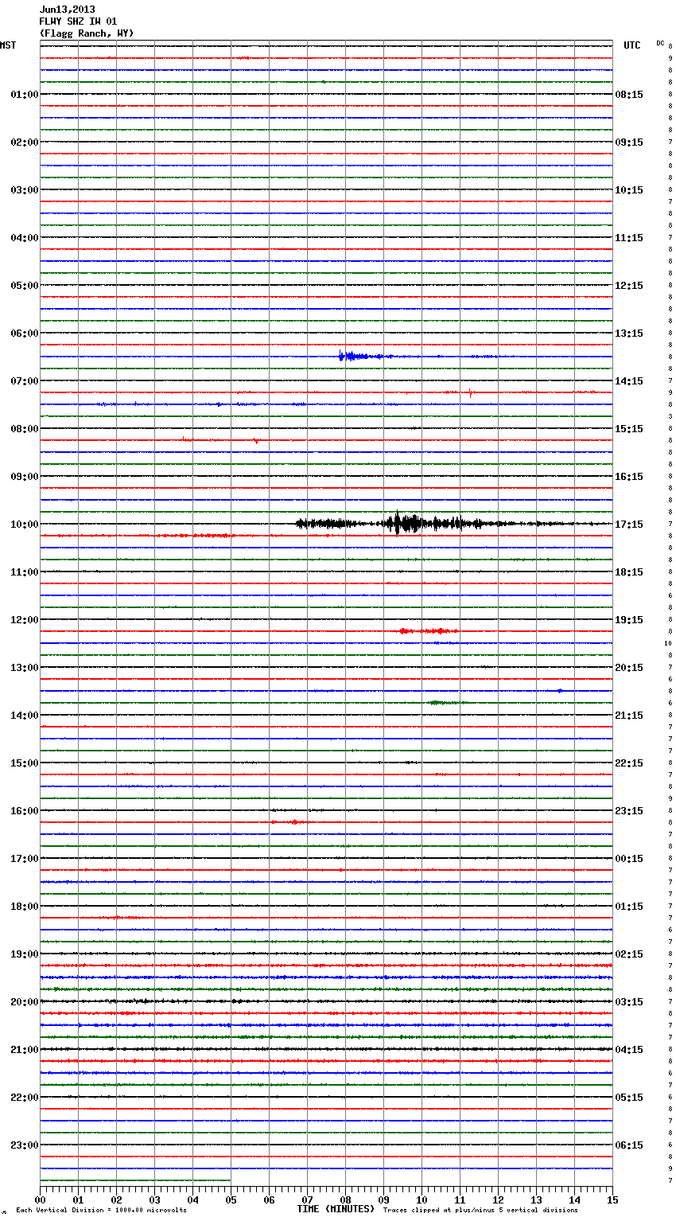Click the vertical division 1000.00 microvolts note

pyautogui.click(x=101, y=1211)
